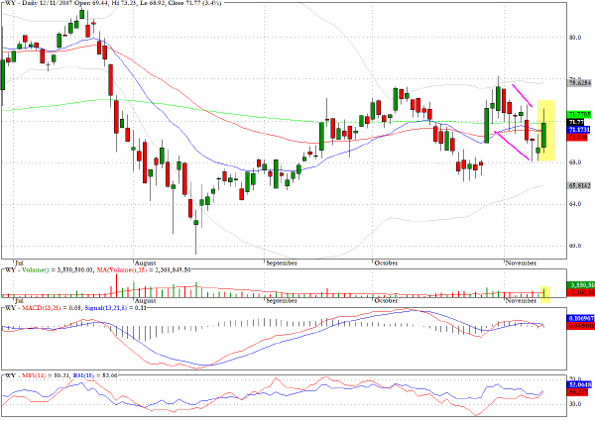Click the October label under the volume panel
This screenshot has height=421, width=595.
(386, 300)
